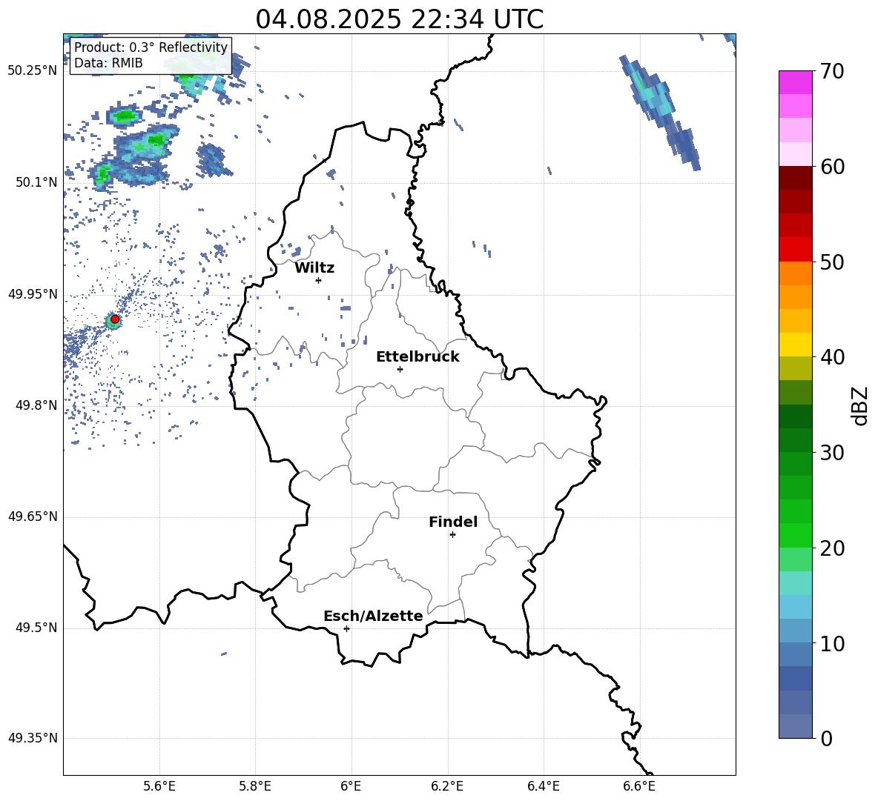
Task: Click the cross marker under Ettelbruck
Action: [400, 369]
